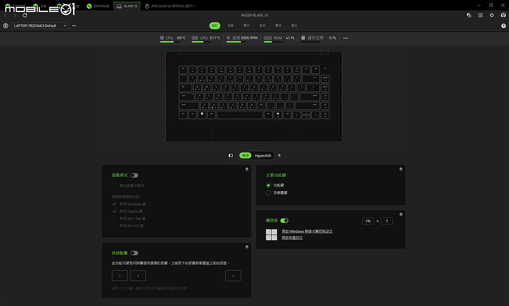Open the 燈光 lighting sub-tab
Screen dimensions: 509x306
[294, 26]
